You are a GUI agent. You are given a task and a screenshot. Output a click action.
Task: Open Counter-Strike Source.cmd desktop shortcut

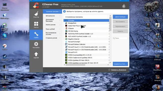pos(148,17)
